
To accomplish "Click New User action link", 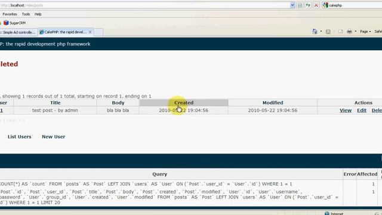I will (x=53, y=137).
